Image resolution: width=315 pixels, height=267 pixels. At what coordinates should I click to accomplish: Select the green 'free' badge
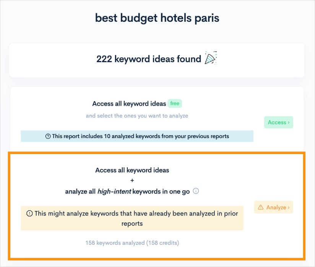[x=174, y=103]
